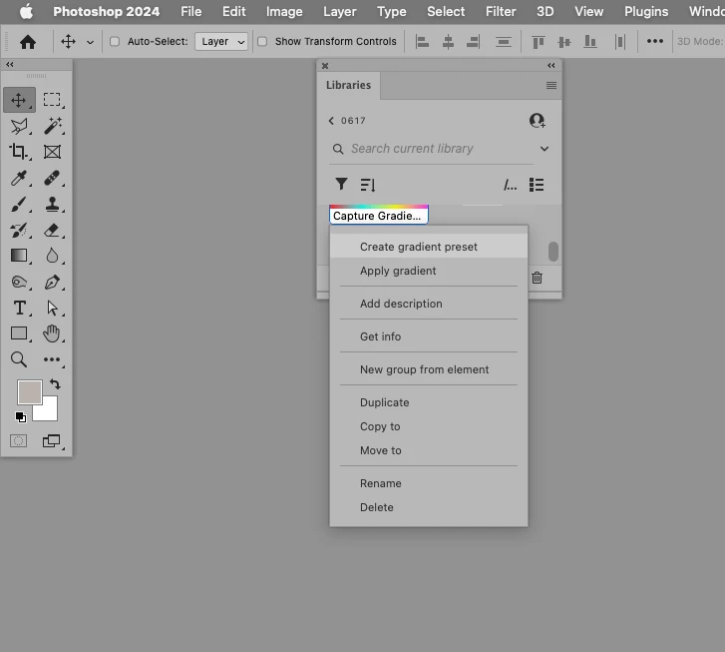Select the Polygonal Lasso tool
This screenshot has height=652, width=725.
click(19, 126)
